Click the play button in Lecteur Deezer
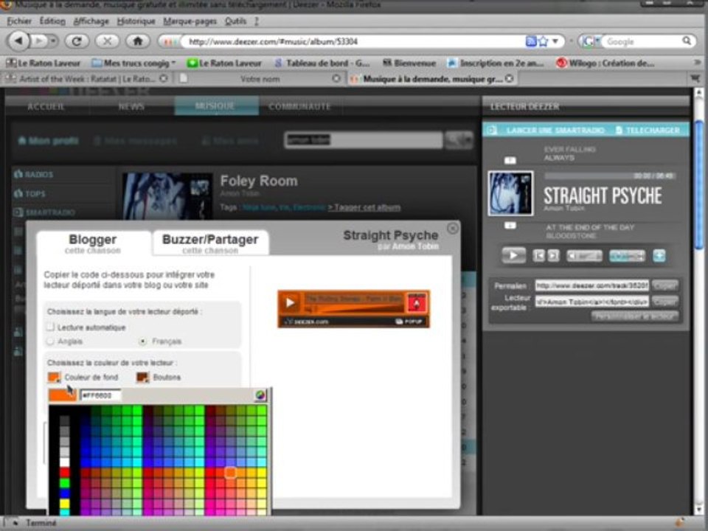The width and height of the screenshot is (708, 531). point(513,255)
